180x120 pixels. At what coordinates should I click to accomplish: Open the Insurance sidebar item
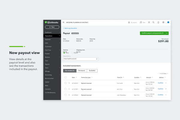52,89
